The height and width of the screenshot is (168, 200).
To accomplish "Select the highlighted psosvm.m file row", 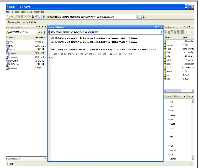I will (26, 53).
